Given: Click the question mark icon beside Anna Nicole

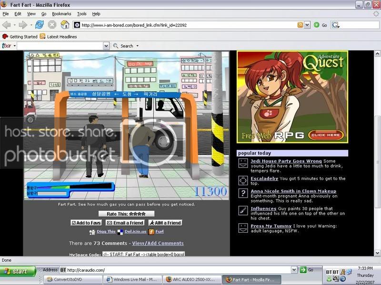Looking at the screenshot, I should (x=243, y=193).
